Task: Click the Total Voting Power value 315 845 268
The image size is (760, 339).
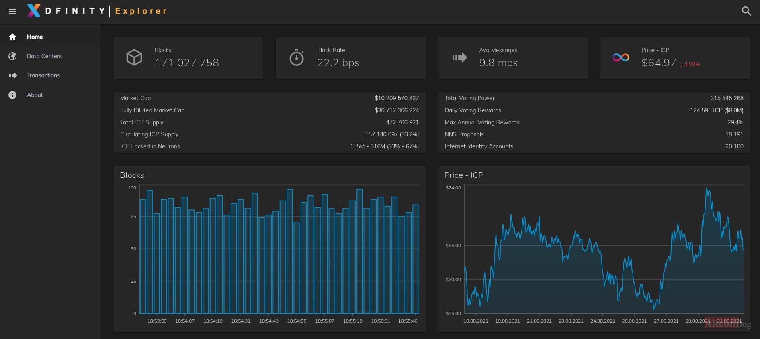Action: click(727, 98)
